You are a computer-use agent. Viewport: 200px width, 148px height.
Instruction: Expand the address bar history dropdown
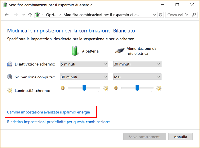155,15
